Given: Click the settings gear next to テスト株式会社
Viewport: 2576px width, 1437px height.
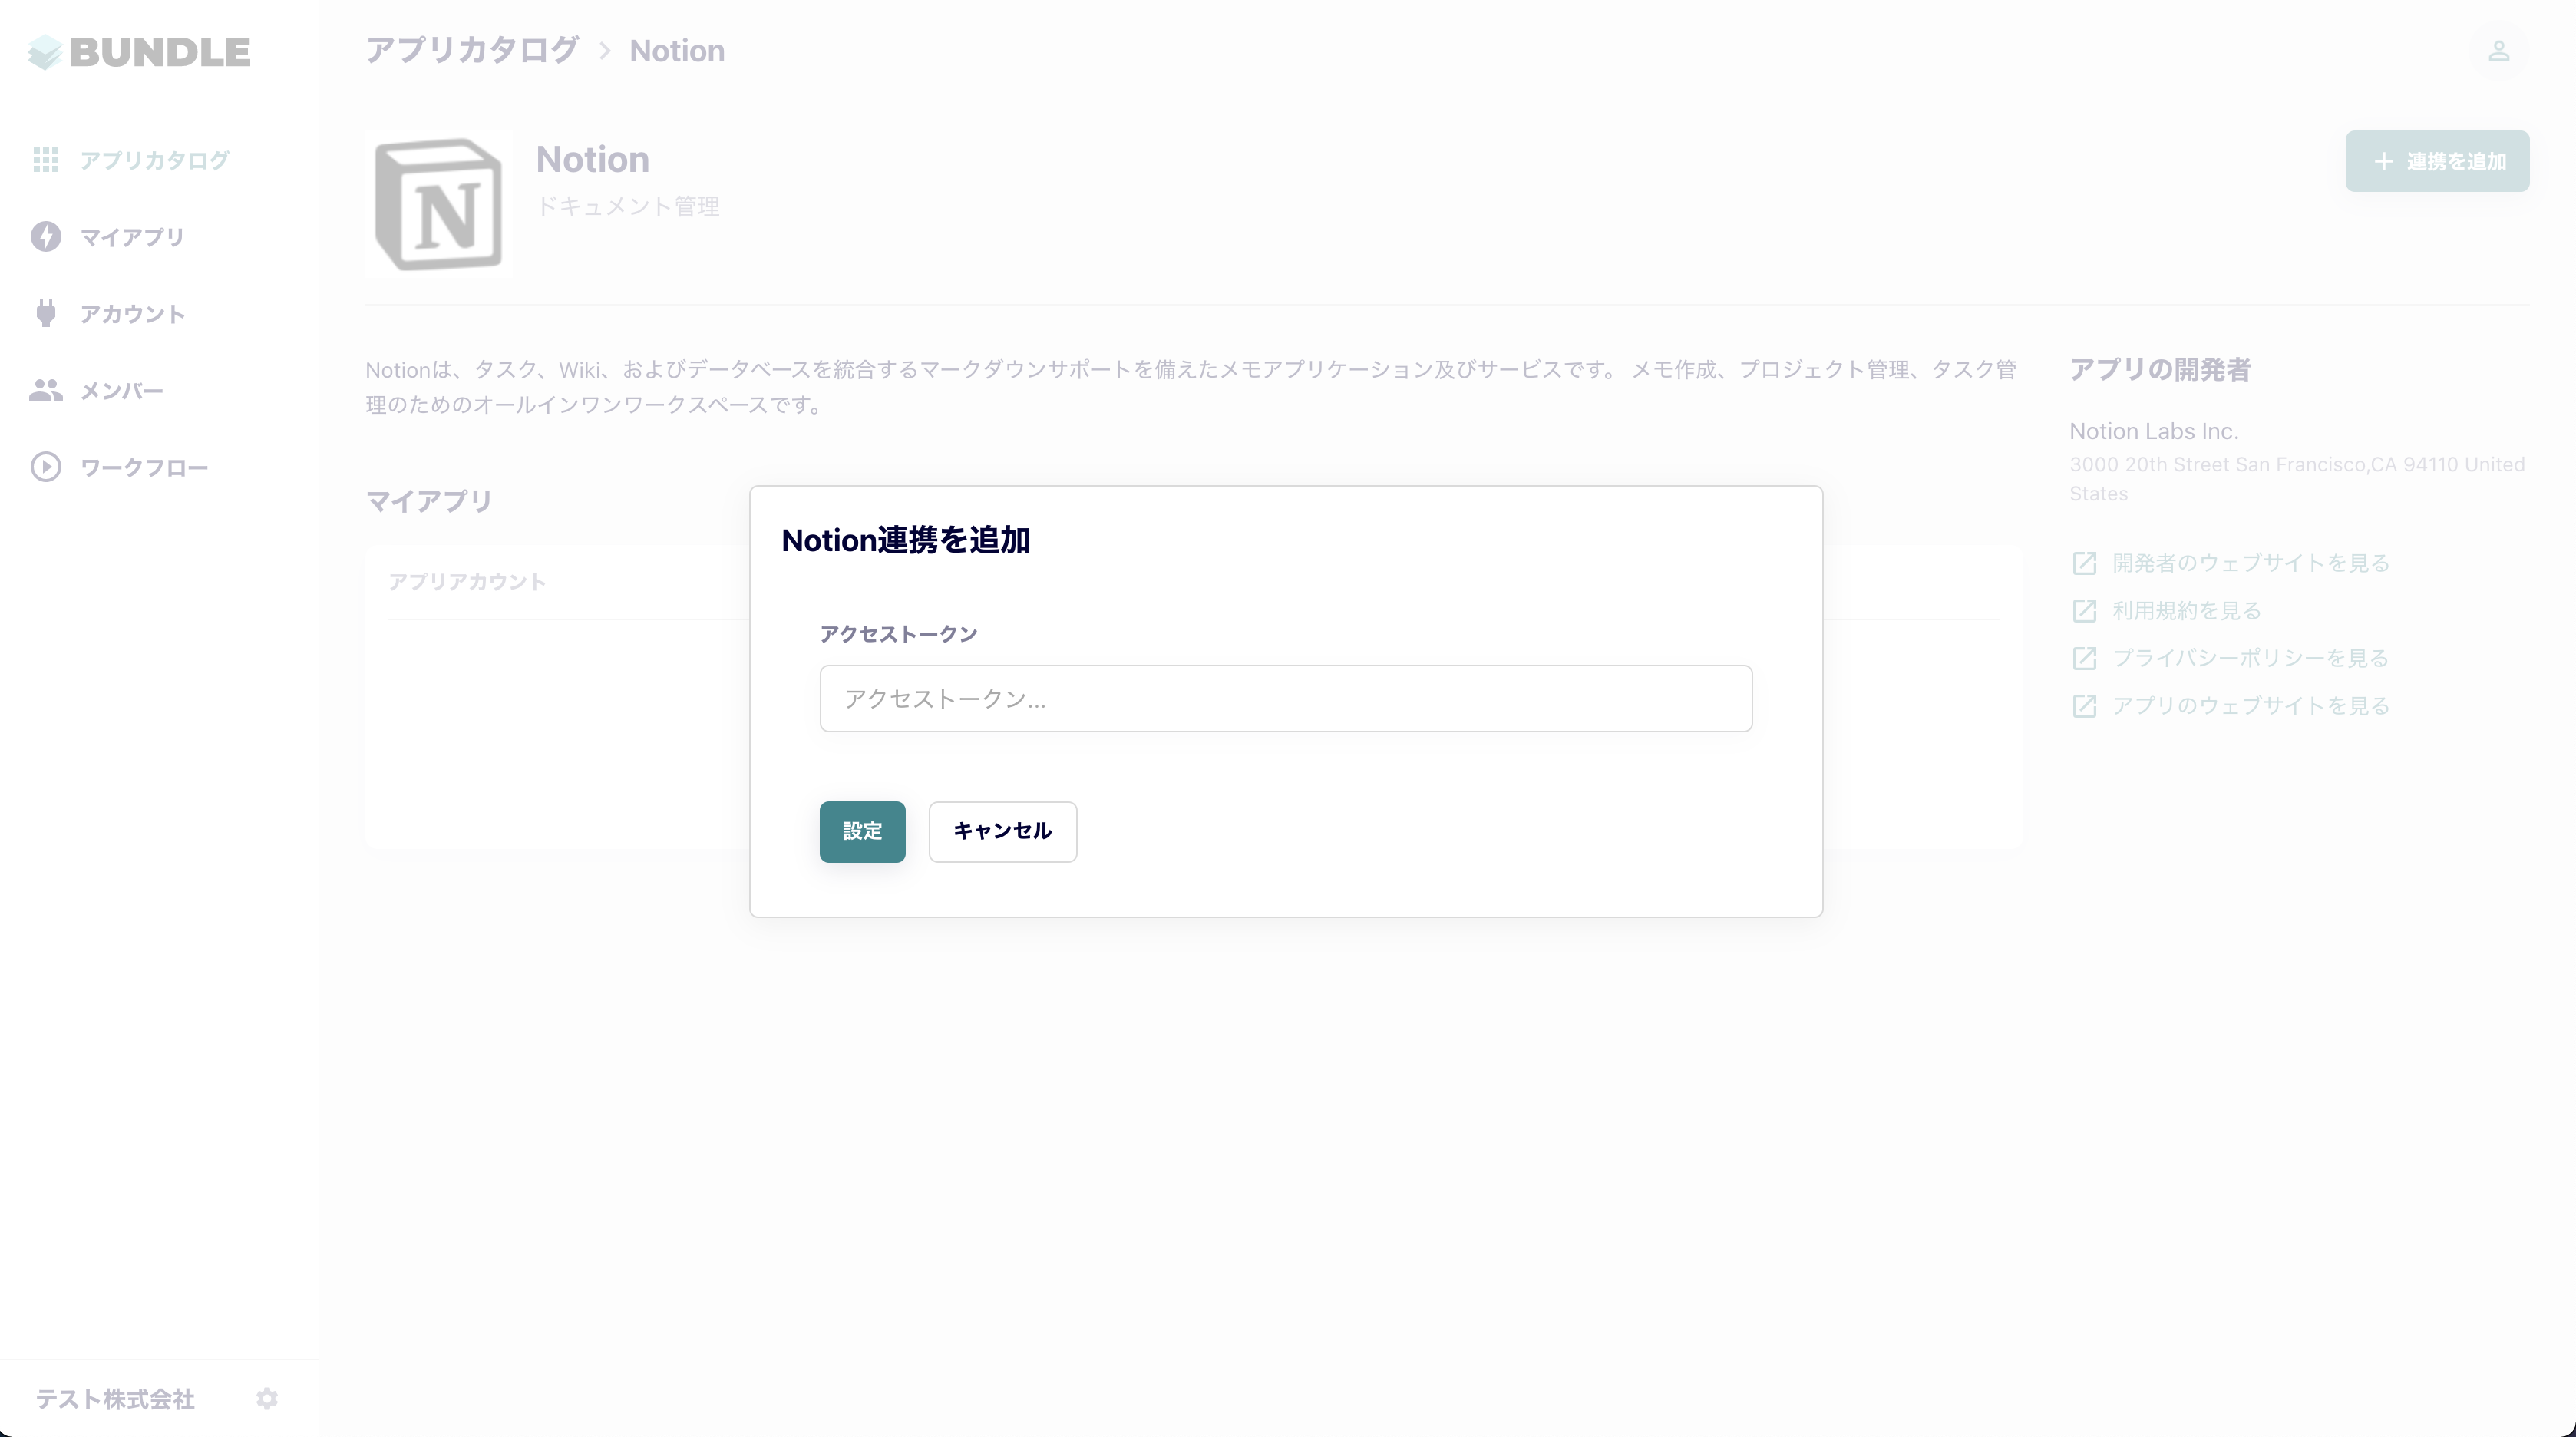Looking at the screenshot, I should tap(267, 1398).
